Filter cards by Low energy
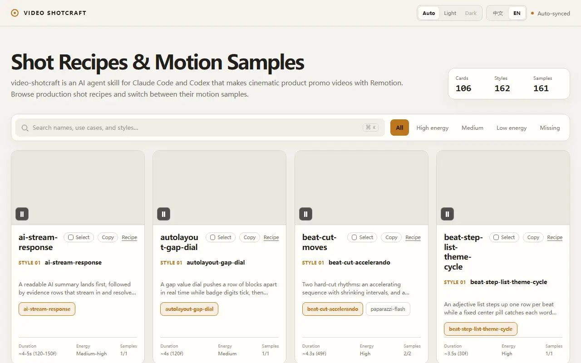The width and height of the screenshot is (581, 363). [x=512, y=128]
